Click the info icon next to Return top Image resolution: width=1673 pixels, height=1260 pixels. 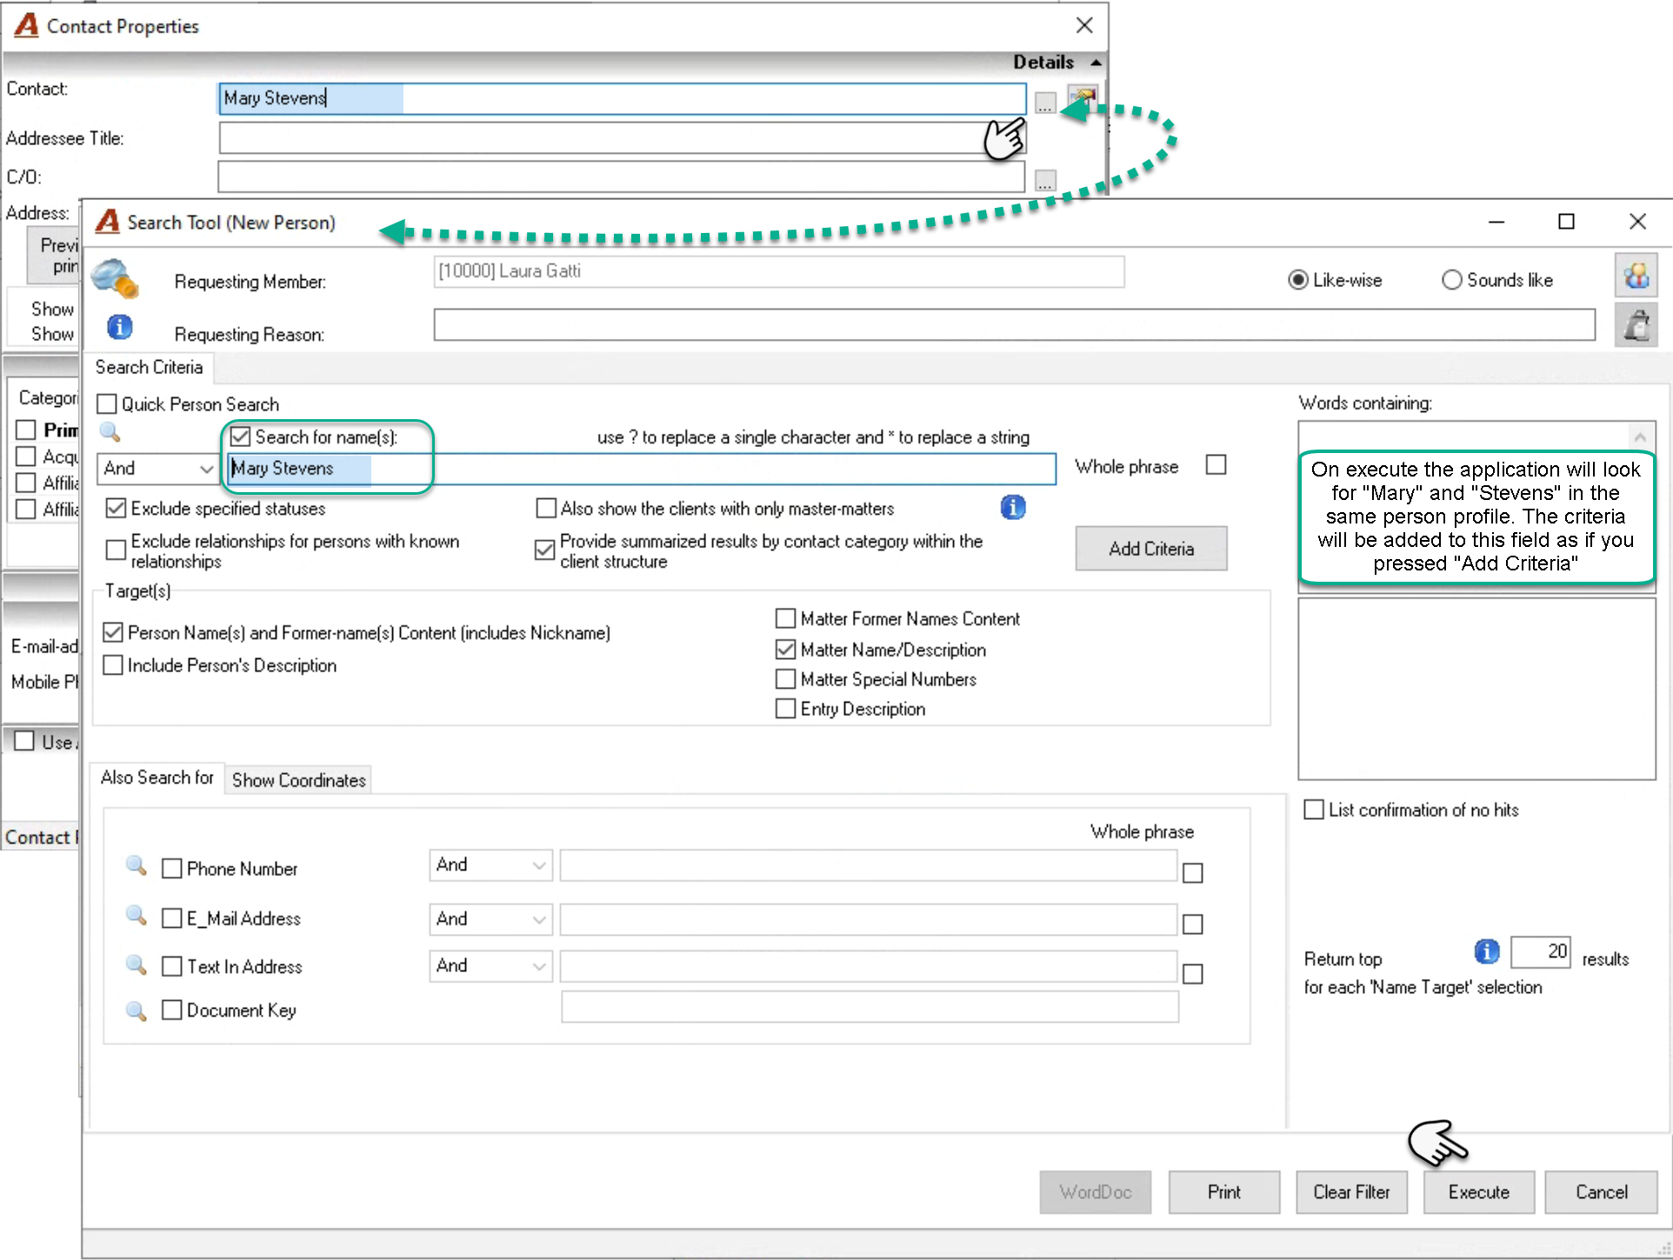1487,951
